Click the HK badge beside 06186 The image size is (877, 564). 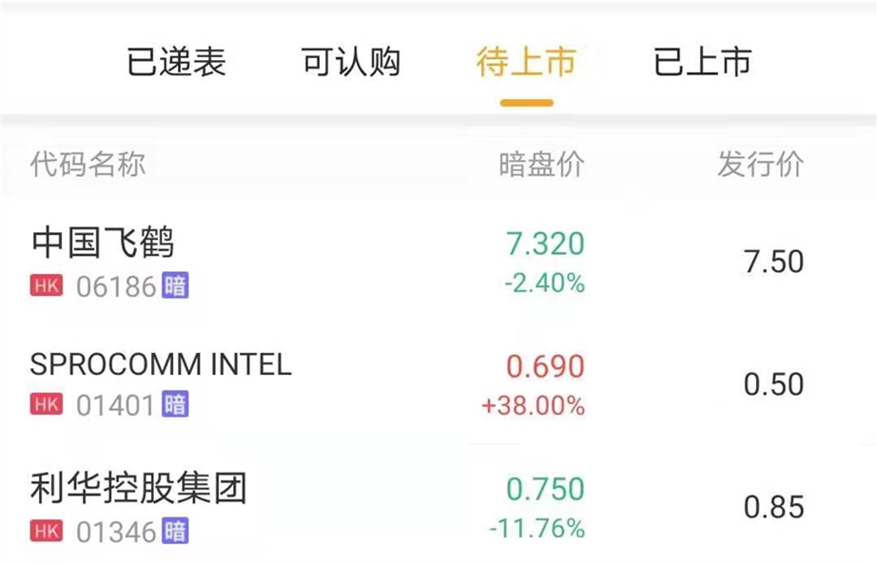click(46, 285)
